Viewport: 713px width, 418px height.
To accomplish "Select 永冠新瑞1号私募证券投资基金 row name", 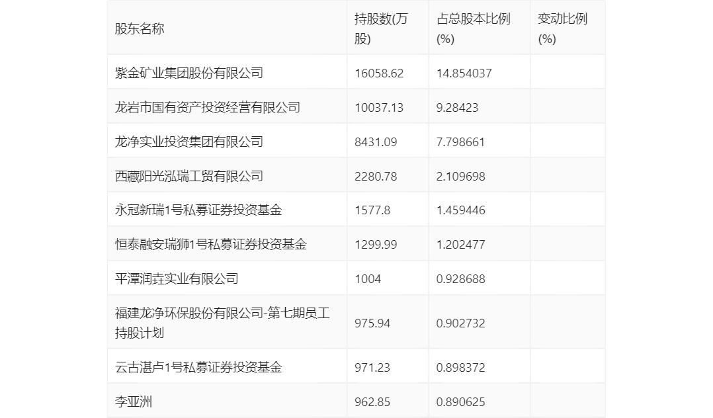I will (x=198, y=210).
